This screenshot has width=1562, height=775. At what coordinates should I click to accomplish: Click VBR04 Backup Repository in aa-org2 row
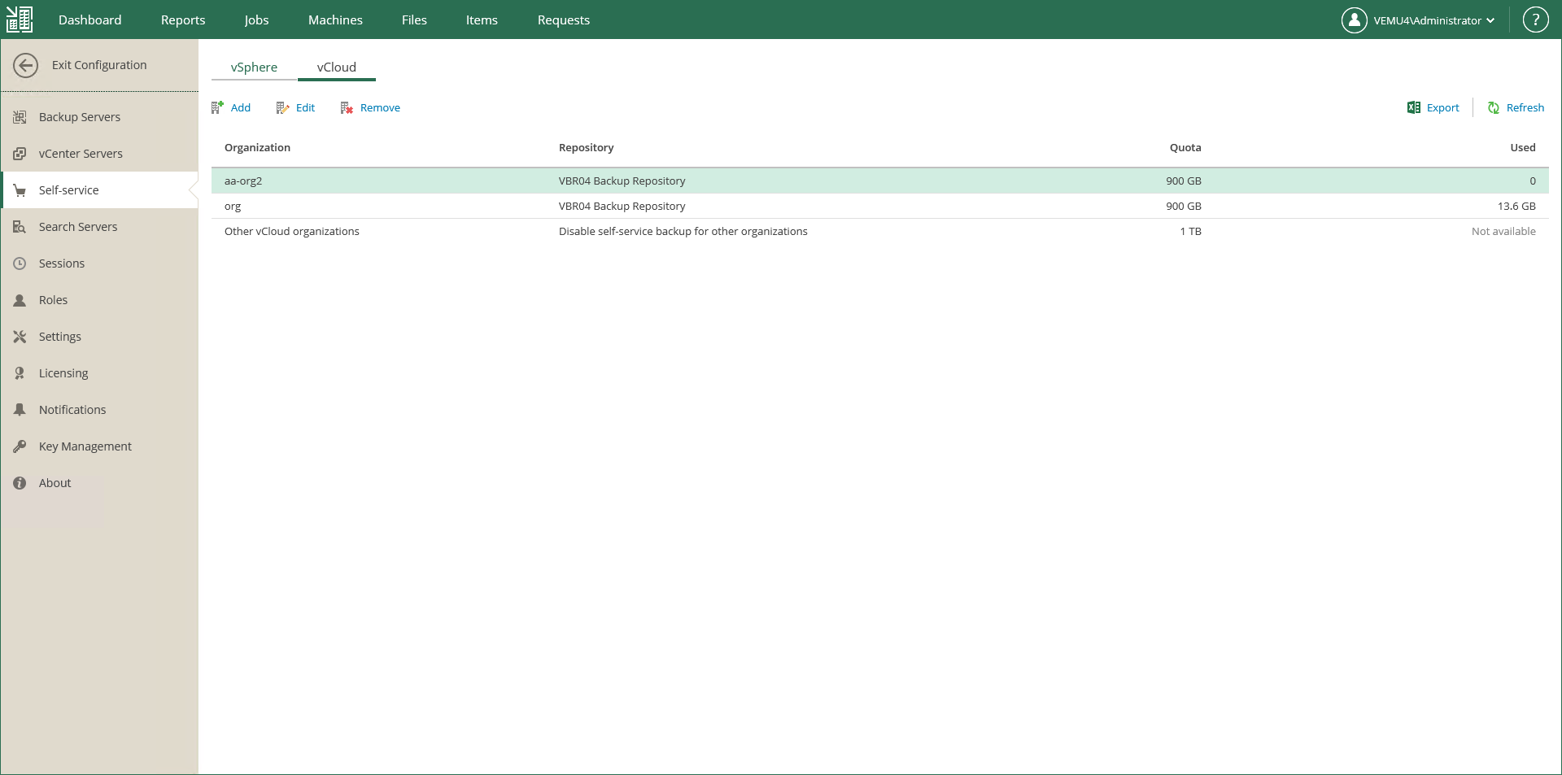coord(622,181)
